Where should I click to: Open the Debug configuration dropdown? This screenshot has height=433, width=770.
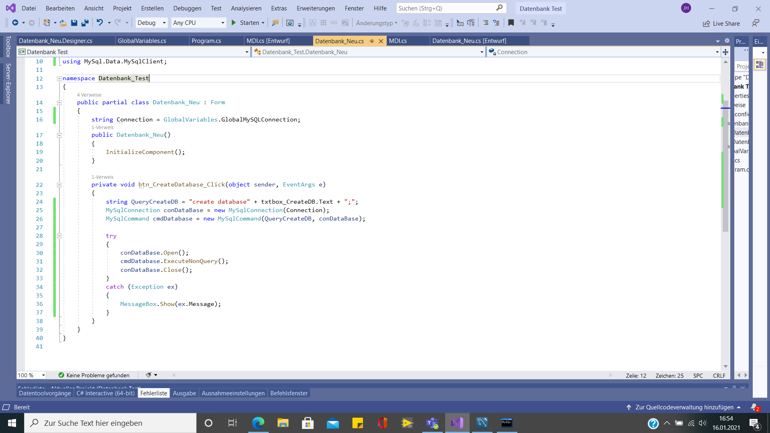152,23
